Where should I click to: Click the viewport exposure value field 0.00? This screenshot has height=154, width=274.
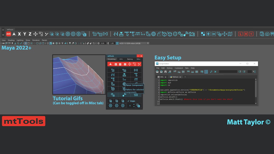point(103,43)
